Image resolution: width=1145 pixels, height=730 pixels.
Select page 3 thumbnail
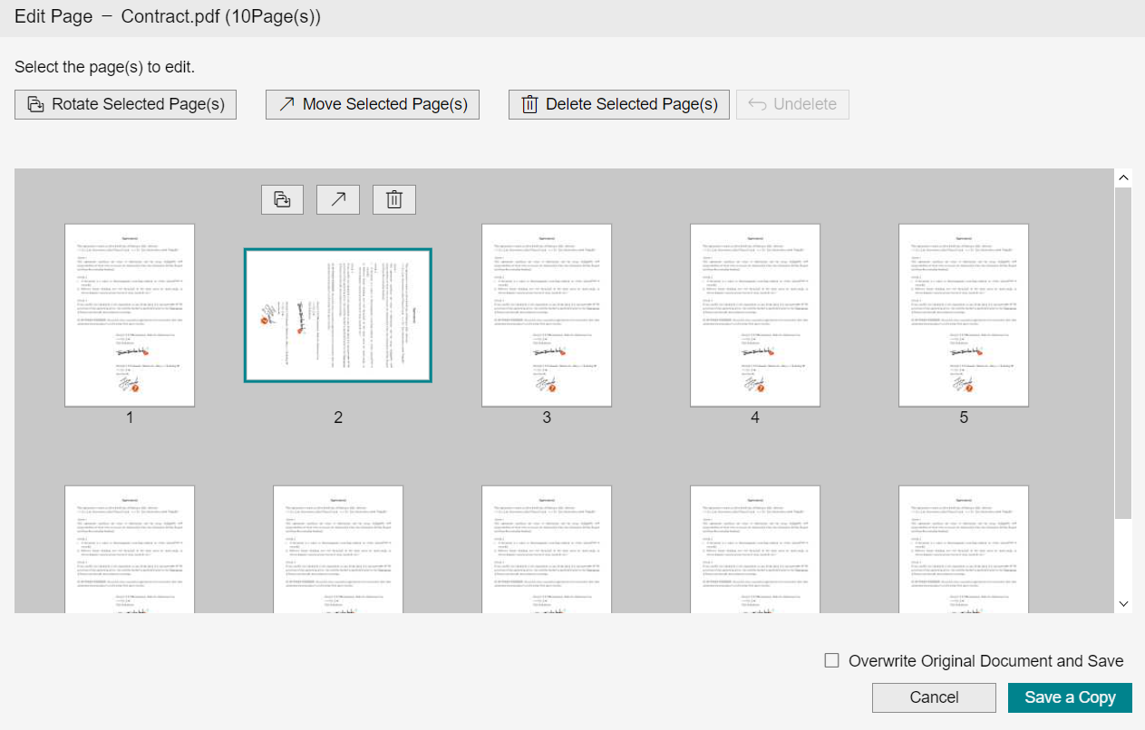click(x=547, y=315)
